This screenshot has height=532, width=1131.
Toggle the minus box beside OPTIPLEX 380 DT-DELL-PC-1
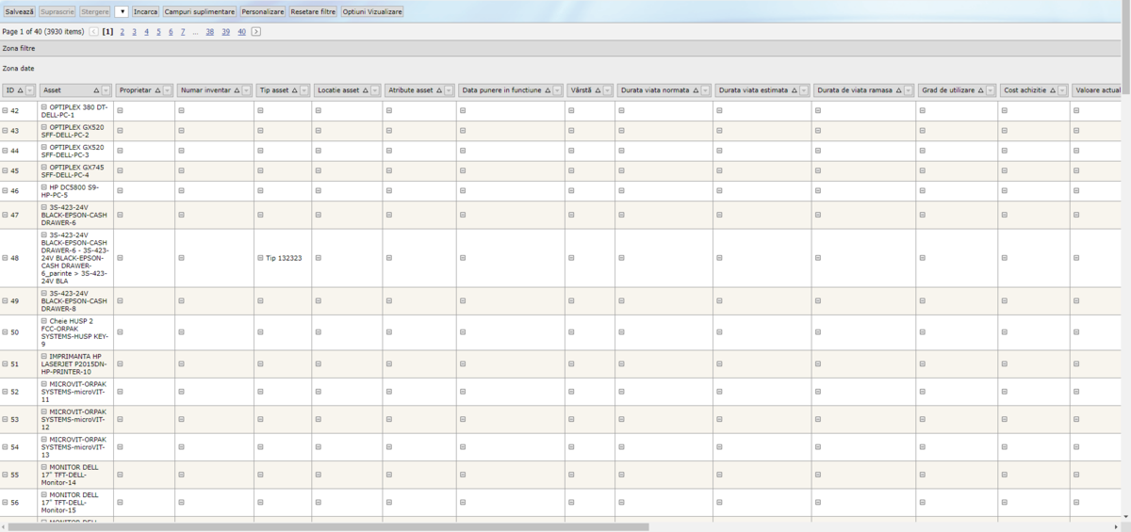44,107
